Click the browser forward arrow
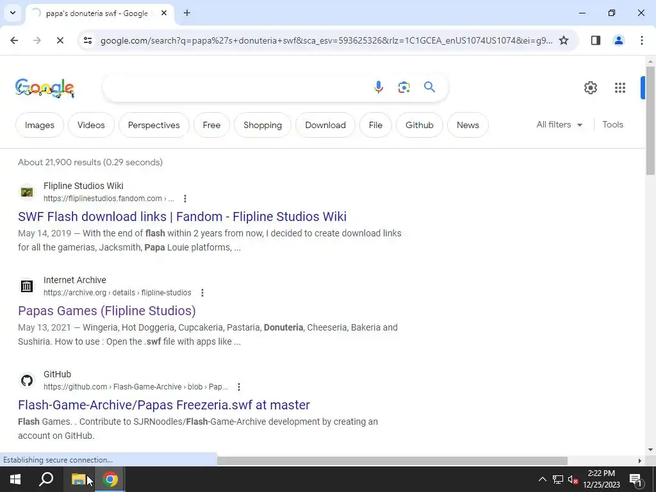 tap(37, 40)
